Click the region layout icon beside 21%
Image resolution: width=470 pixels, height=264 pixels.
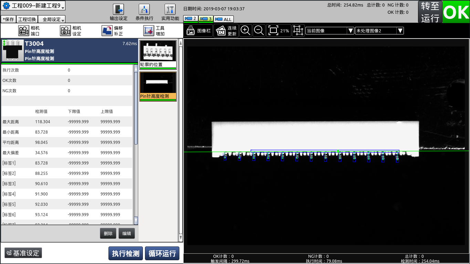click(298, 31)
